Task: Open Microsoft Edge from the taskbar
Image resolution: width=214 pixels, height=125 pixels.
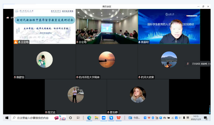Action: point(89,118)
